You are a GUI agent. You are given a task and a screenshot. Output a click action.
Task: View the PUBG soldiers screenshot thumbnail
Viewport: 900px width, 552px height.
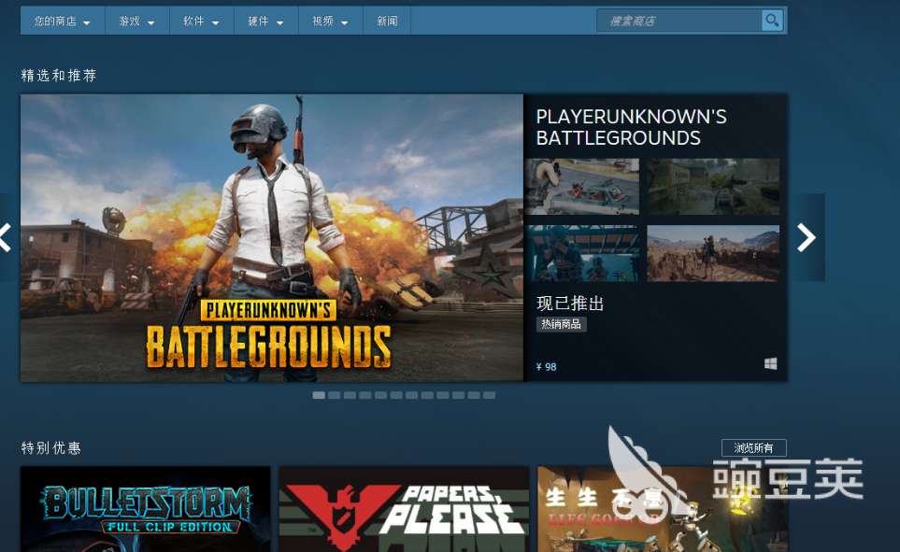click(581, 253)
